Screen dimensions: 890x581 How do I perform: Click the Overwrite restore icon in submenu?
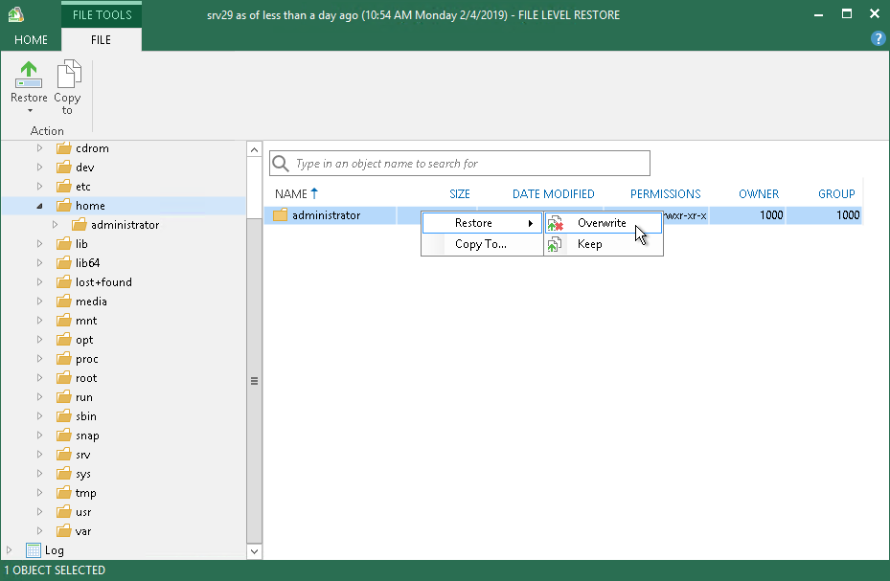pos(555,223)
